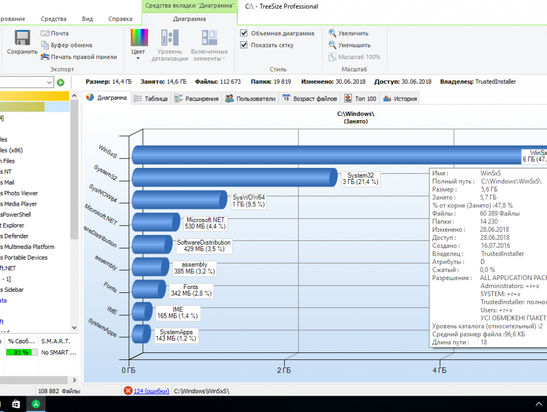Viewport: 547px width, 412px height.
Task: Switch to the Пользователи tab
Action: [250, 99]
